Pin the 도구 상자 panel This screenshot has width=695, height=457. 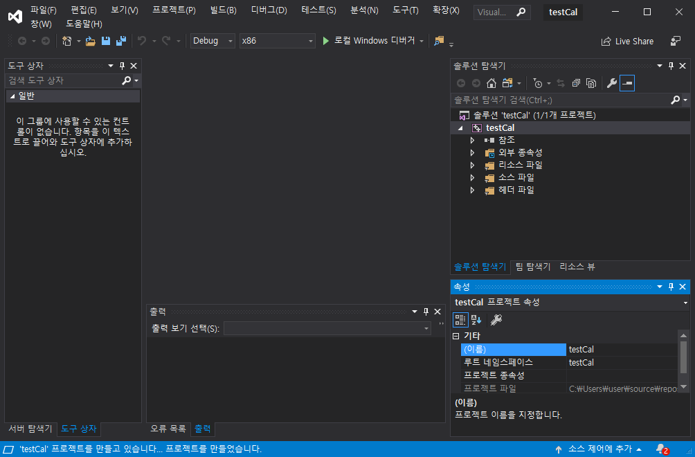123,65
